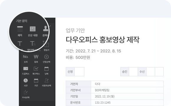
Task: Click the 기본 항목 section heading
Action: 22,21
